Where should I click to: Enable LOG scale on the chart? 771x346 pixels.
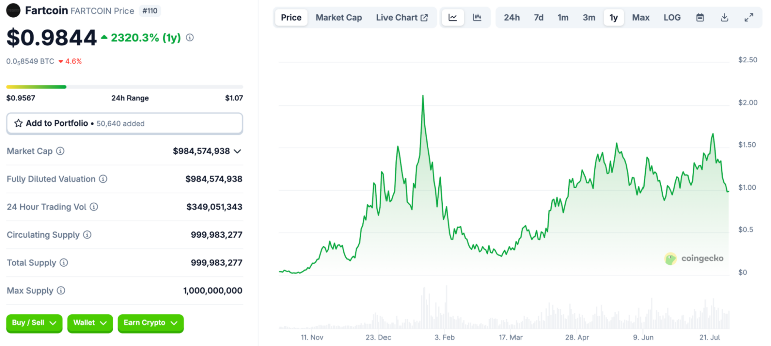[672, 17]
